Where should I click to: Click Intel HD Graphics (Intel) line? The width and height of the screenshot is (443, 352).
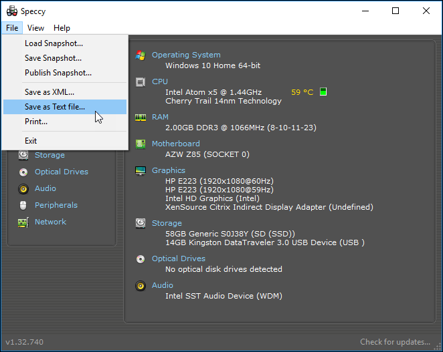(x=212, y=198)
